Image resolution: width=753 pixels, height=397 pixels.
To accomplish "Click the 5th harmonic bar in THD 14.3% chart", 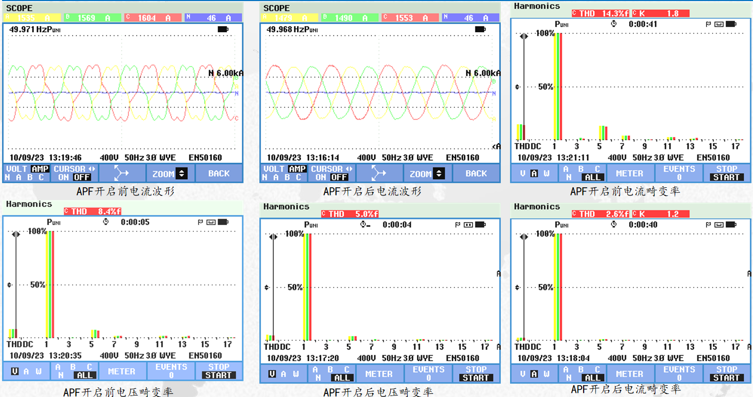I will tap(603, 133).
